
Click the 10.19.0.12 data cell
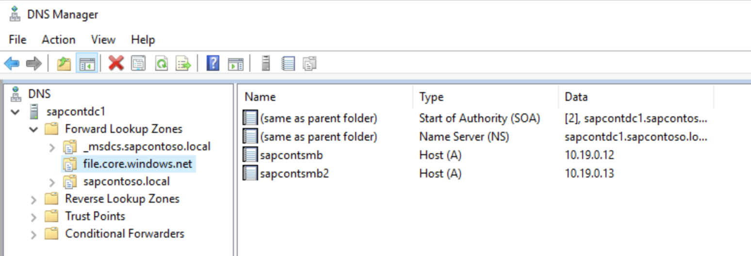click(x=589, y=155)
